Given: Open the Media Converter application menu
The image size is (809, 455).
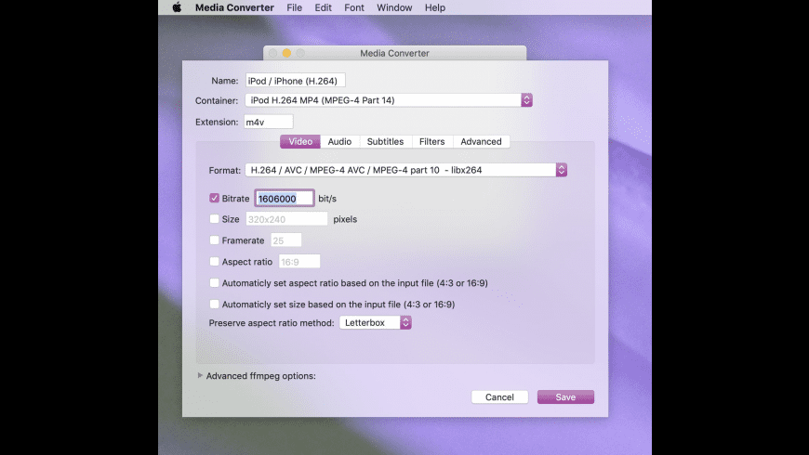Looking at the screenshot, I should pos(234,7).
